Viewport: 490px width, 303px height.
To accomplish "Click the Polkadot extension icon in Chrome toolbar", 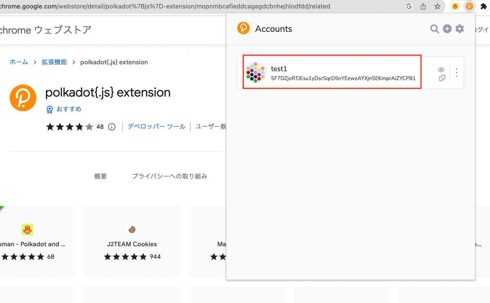I will [x=469, y=7].
